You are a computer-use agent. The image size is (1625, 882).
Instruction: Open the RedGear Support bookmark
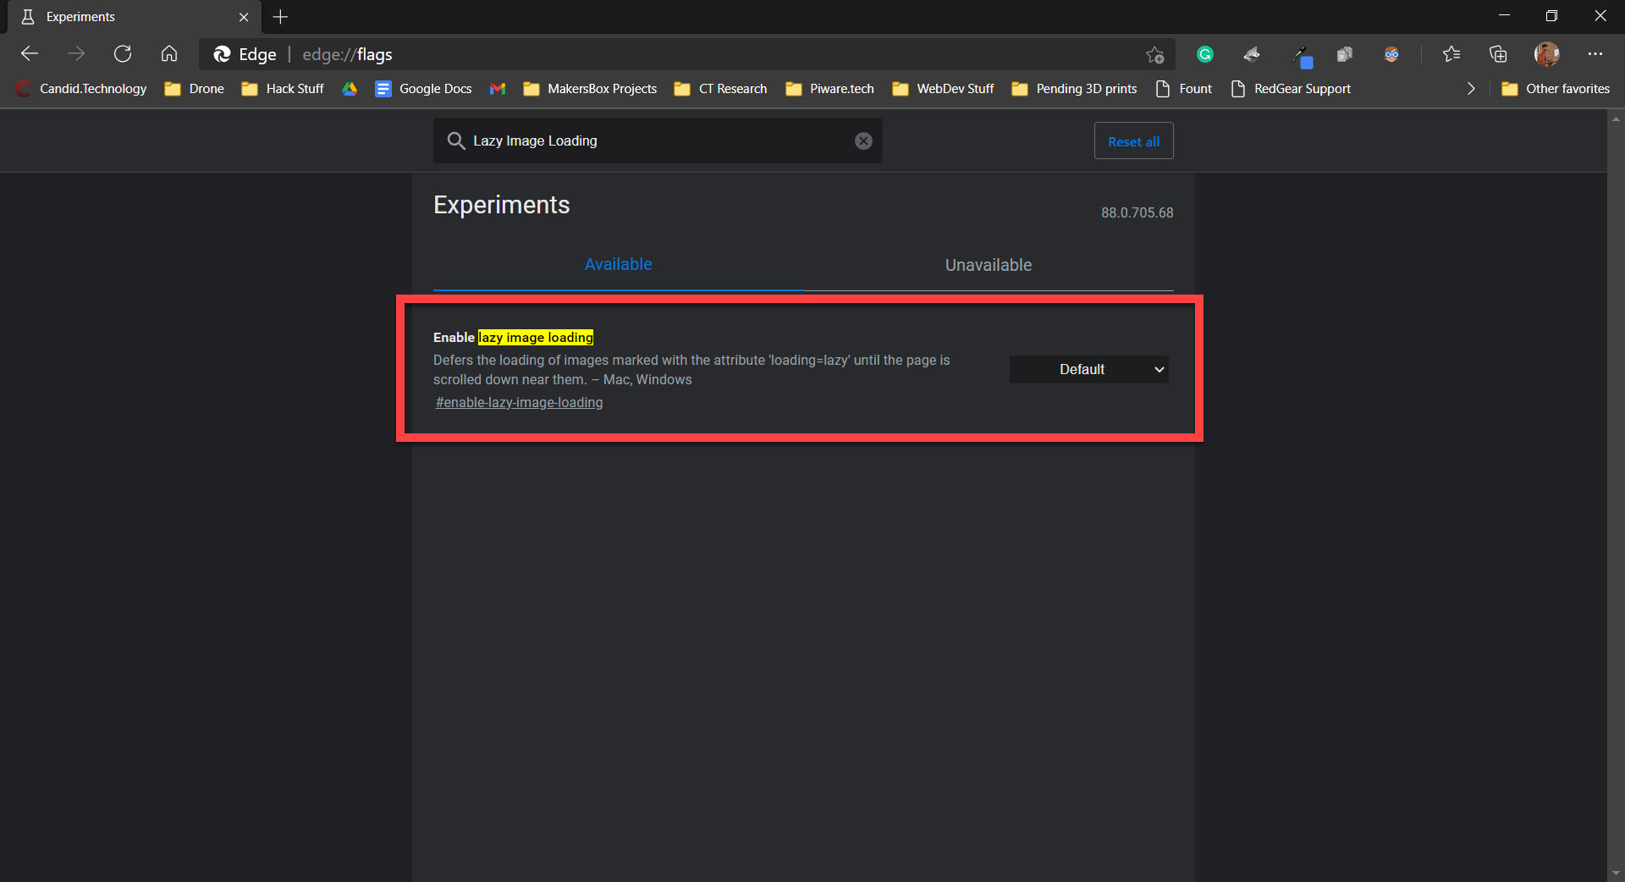1291,89
